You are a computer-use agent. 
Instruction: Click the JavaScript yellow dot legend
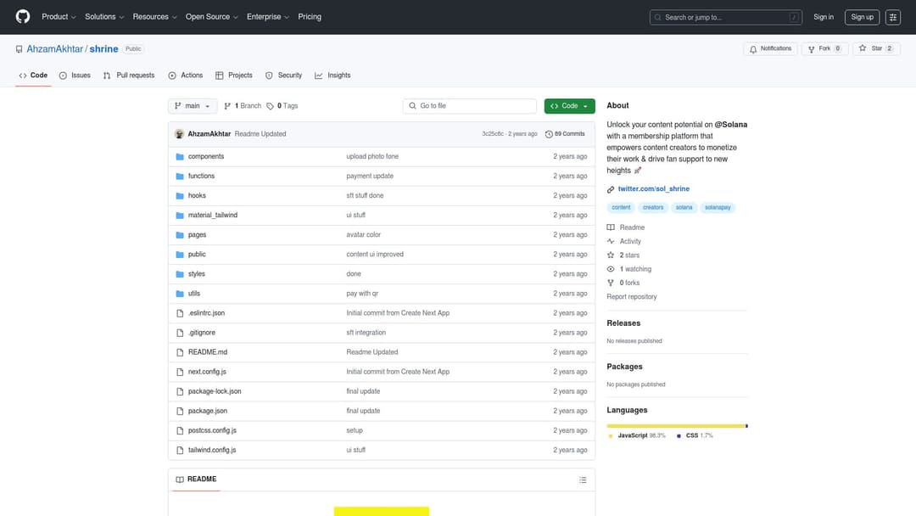click(611, 436)
